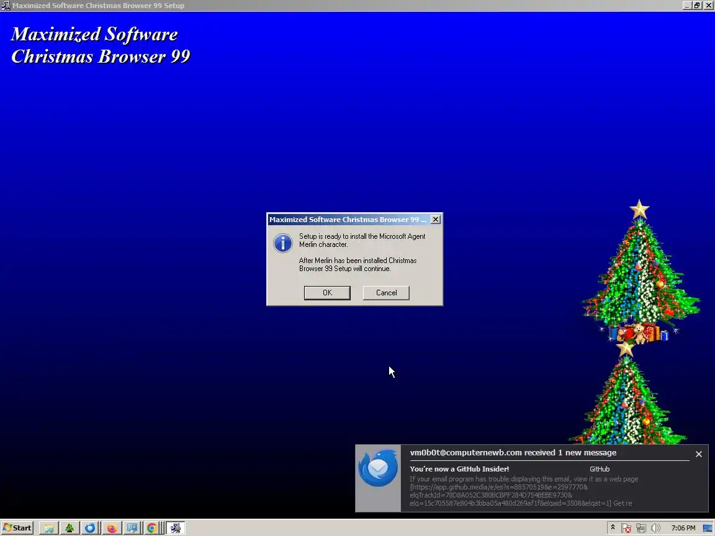Close the Christmas Browser 99 dialog box
Screen dimensions: 715x536
click(436, 219)
